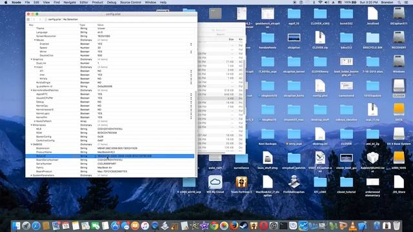This screenshot has height=232, width=413.
Task: Expand the KextsToPatch array
Action: 35,121
